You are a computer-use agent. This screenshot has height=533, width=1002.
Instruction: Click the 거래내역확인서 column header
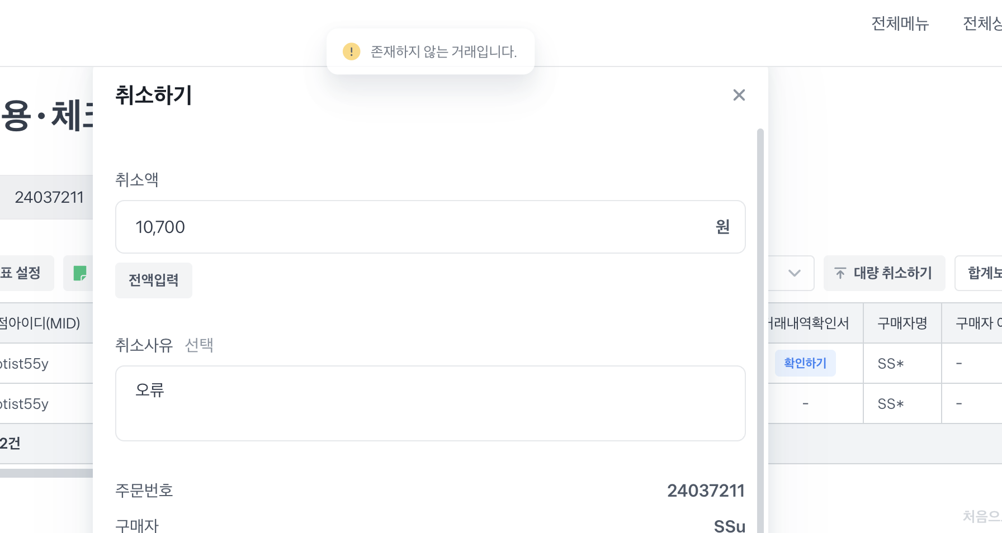[x=809, y=323]
